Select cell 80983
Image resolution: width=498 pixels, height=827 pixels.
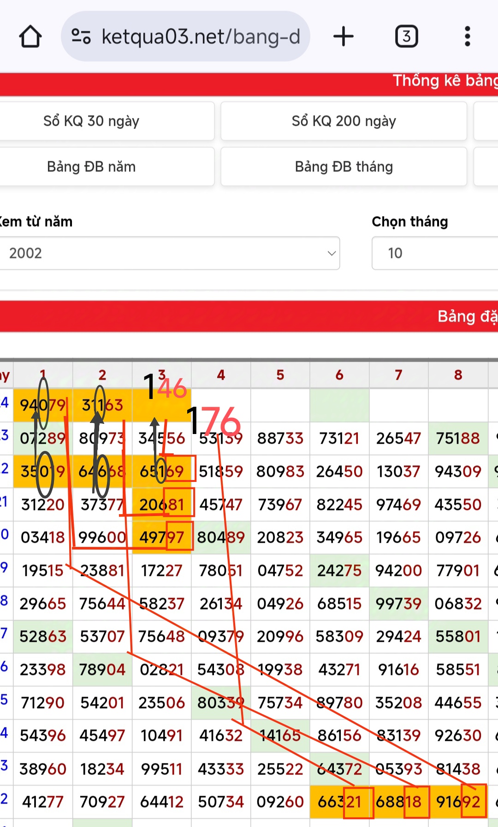click(x=280, y=471)
